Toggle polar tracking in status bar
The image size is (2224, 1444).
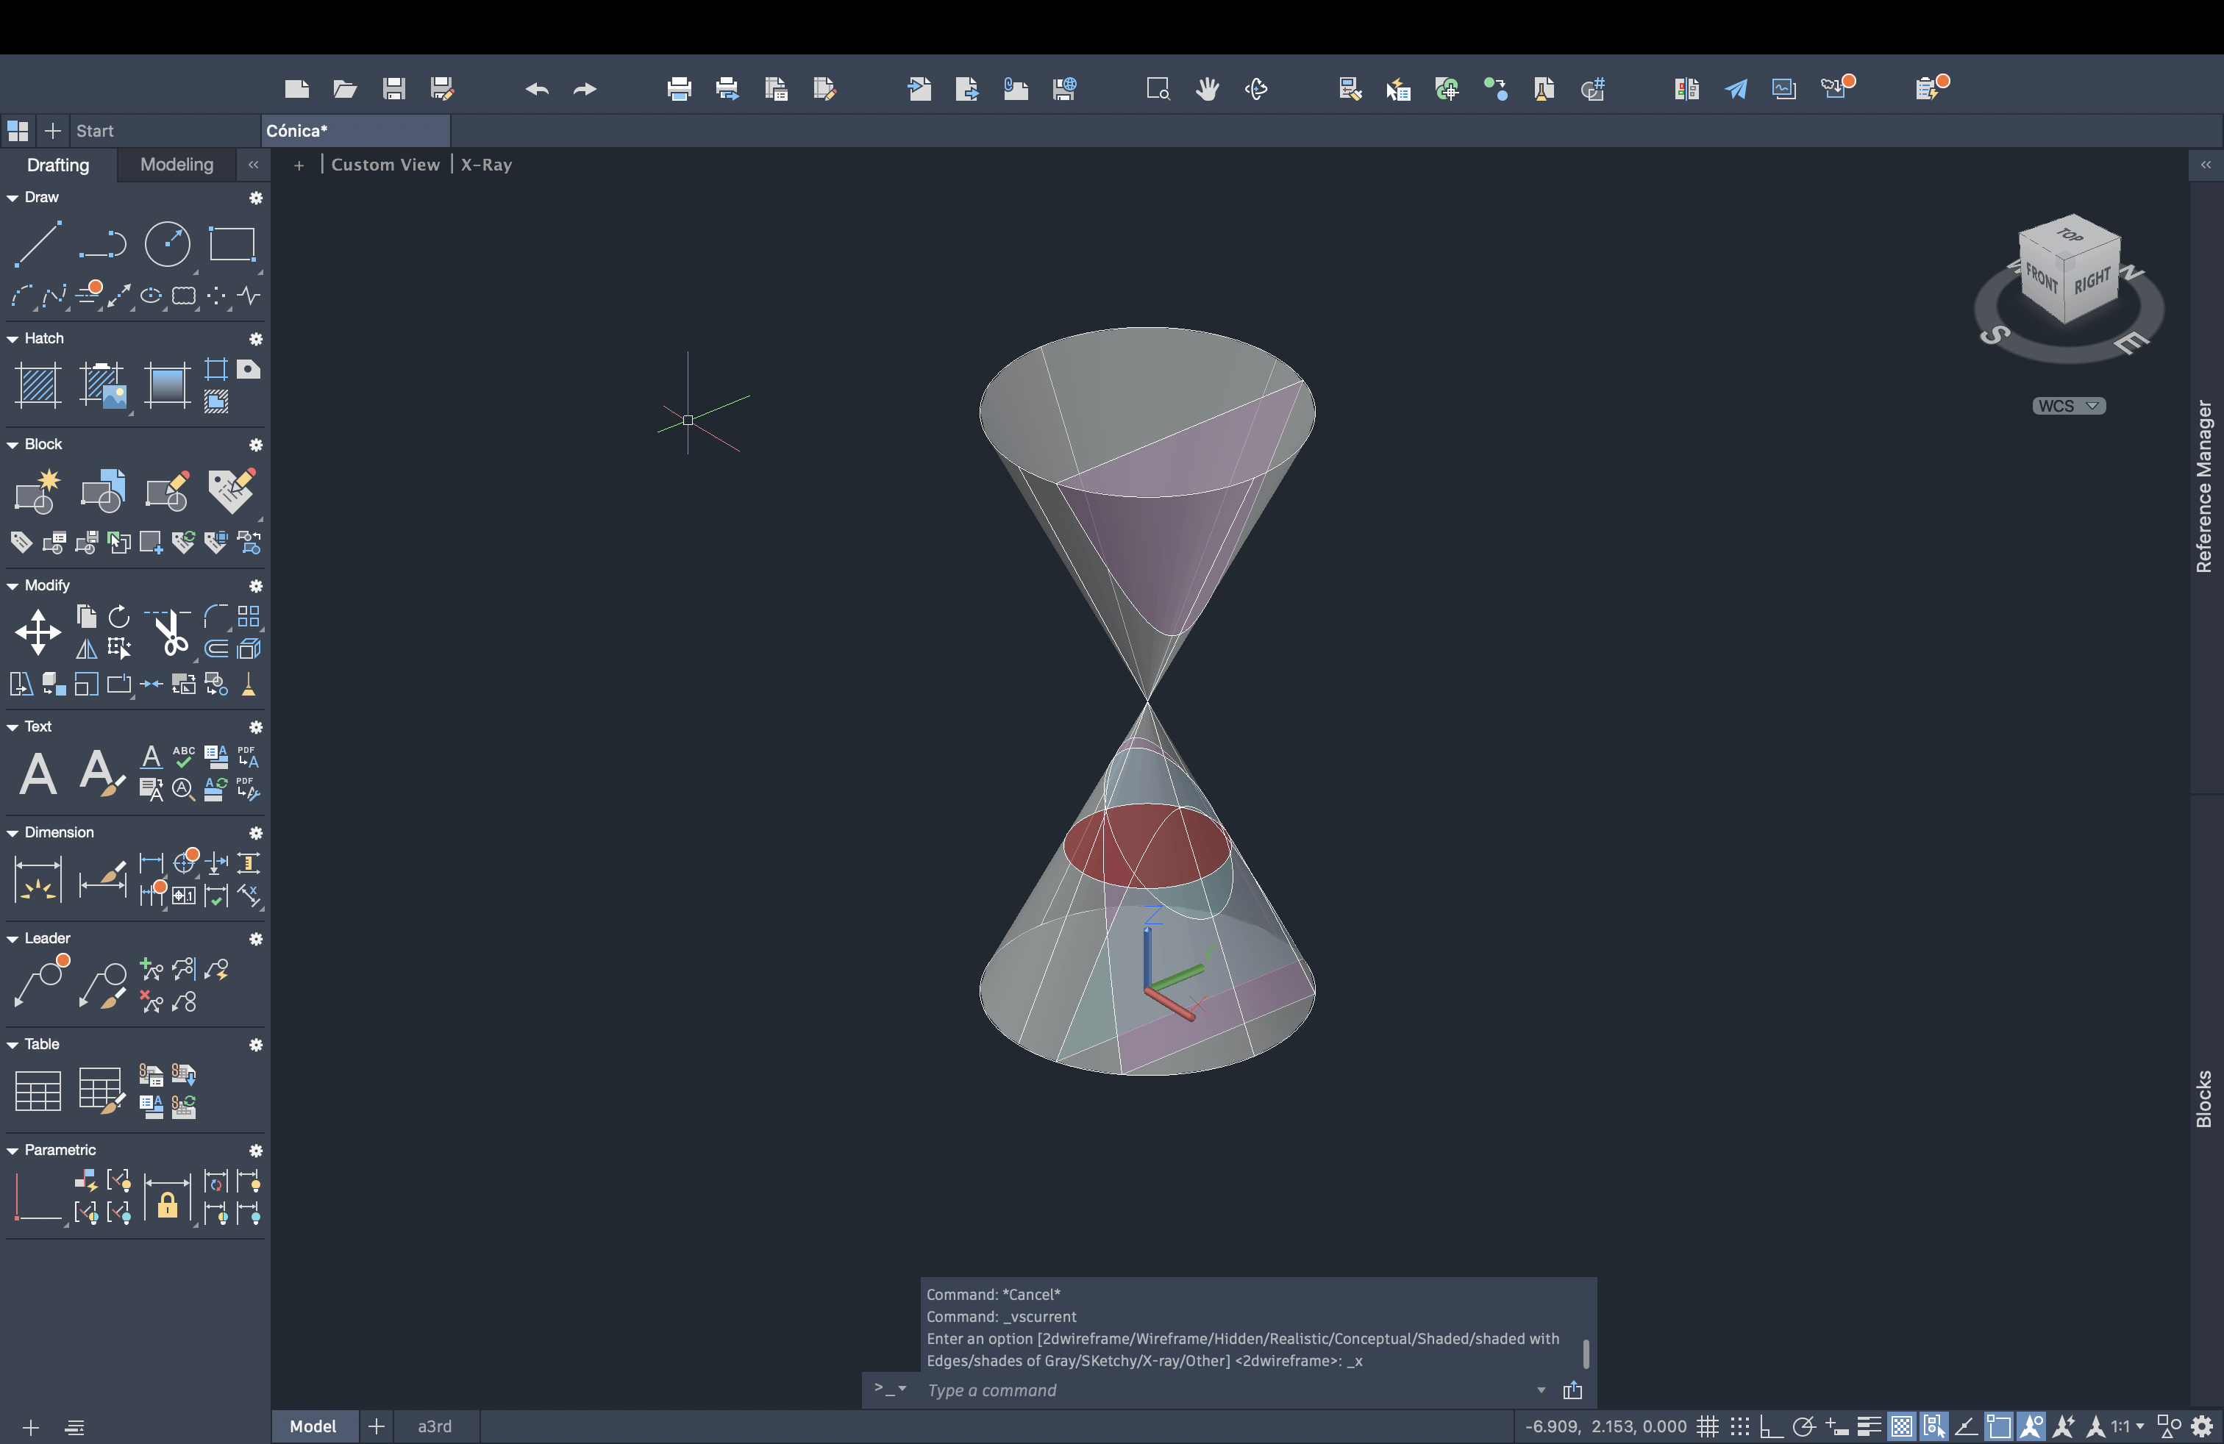(x=1803, y=1426)
